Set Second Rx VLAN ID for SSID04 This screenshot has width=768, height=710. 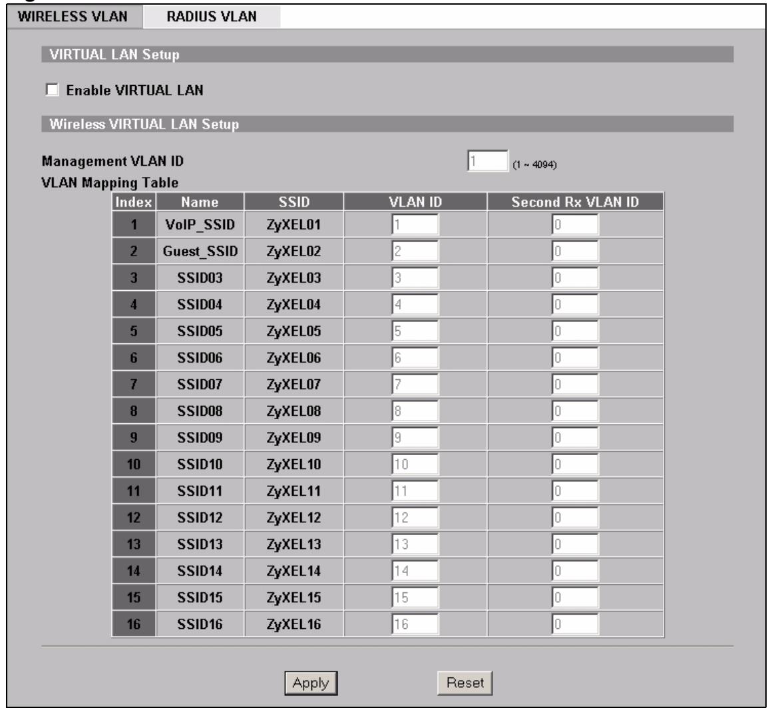[575, 305]
